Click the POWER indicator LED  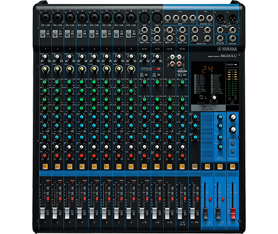coord(235,64)
